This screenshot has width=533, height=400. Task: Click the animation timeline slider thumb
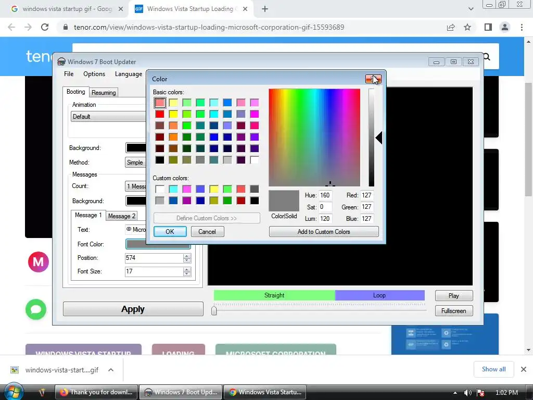pyautogui.click(x=214, y=310)
